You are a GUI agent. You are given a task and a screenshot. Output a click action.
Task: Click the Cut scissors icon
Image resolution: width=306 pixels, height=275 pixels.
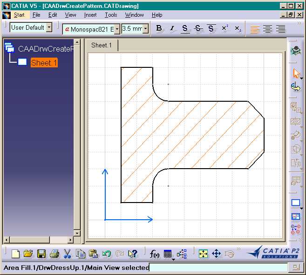(68, 254)
